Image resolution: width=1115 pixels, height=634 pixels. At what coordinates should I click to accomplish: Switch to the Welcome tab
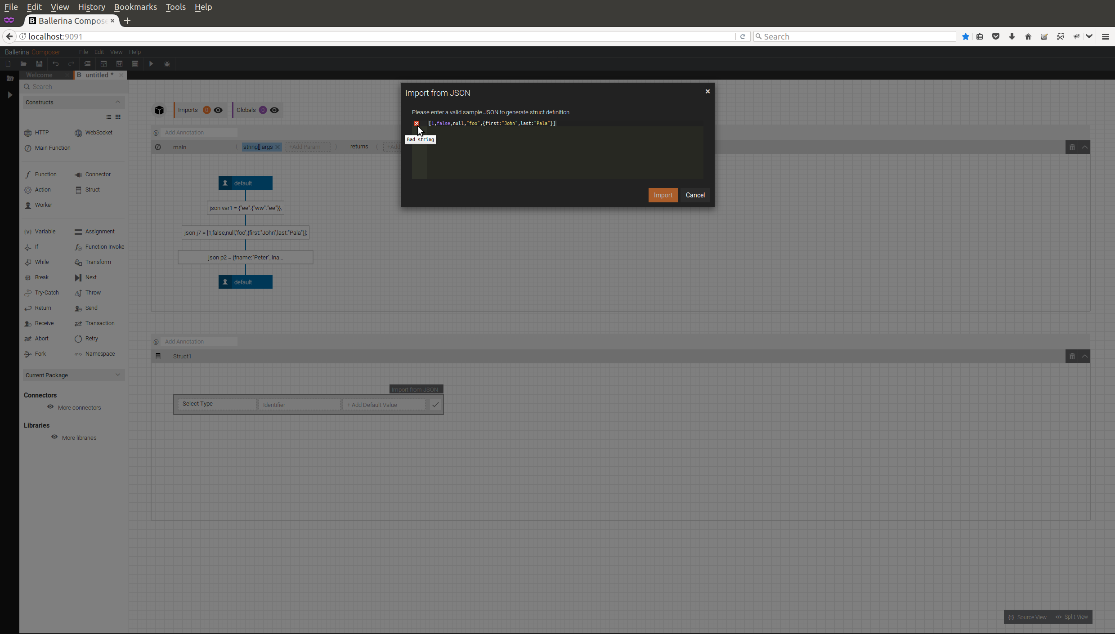(40, 75)
